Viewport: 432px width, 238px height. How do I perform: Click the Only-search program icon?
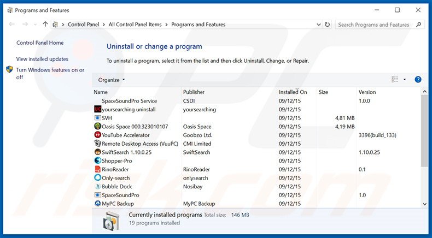(97, 177)
